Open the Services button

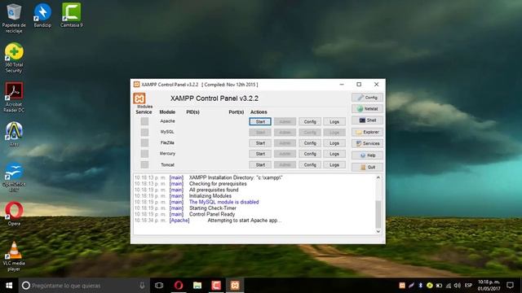[367, 143]
